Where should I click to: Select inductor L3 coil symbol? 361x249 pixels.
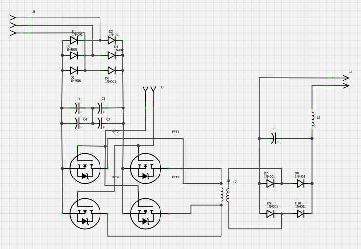[x=313, y=119]
